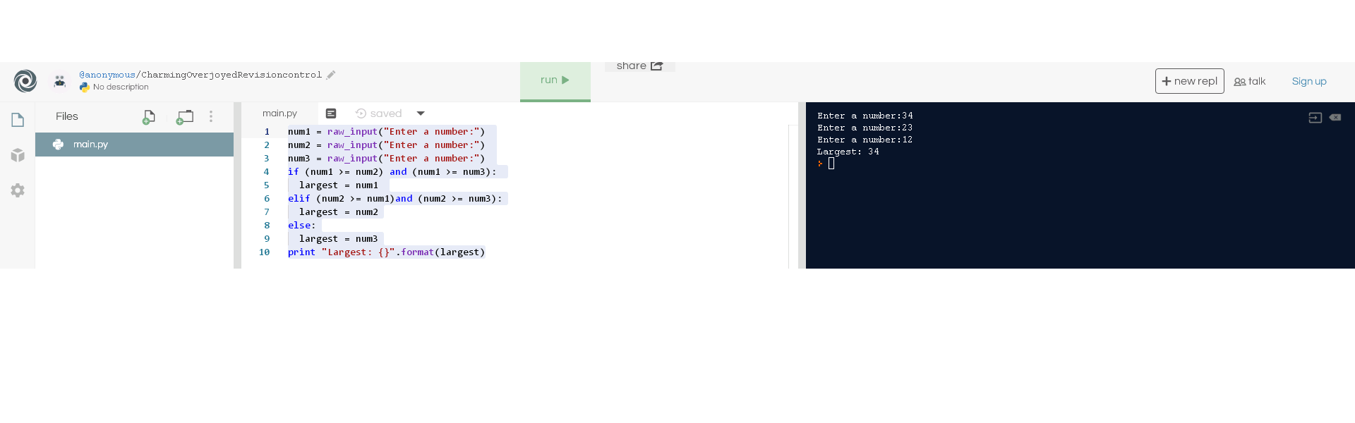The height and width of the screenshot is (423, 1355).
Task: Click the console input prompt
Action: tap(831, 164)
